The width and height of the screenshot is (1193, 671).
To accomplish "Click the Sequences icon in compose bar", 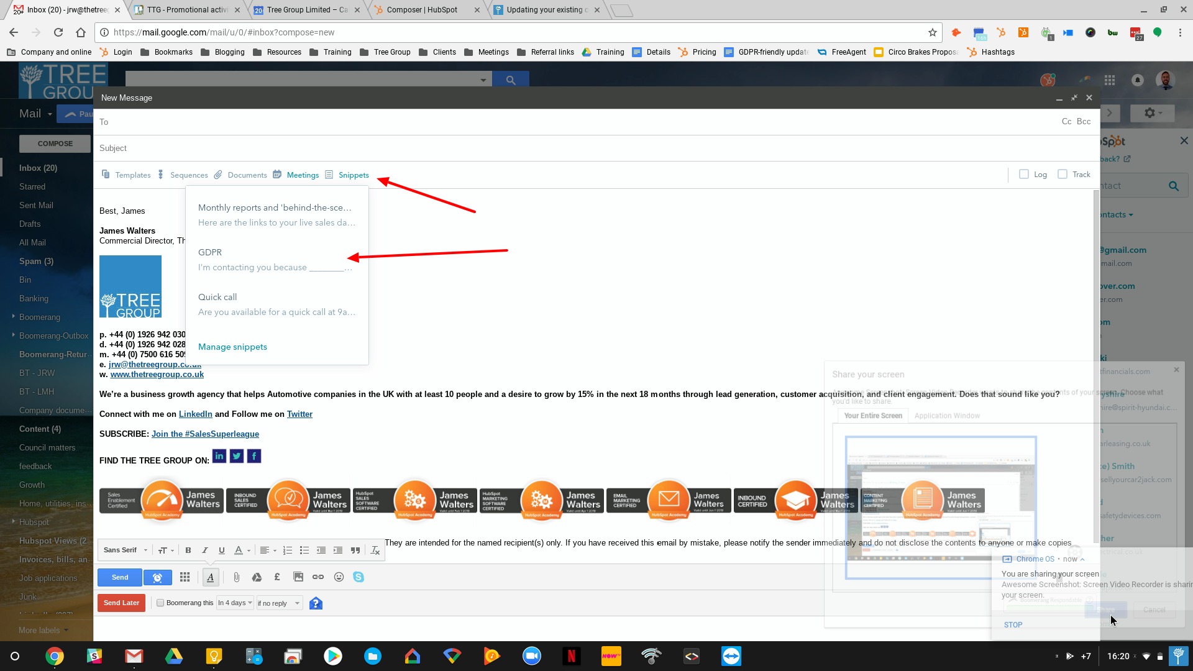I will click(x=162, y=175).
